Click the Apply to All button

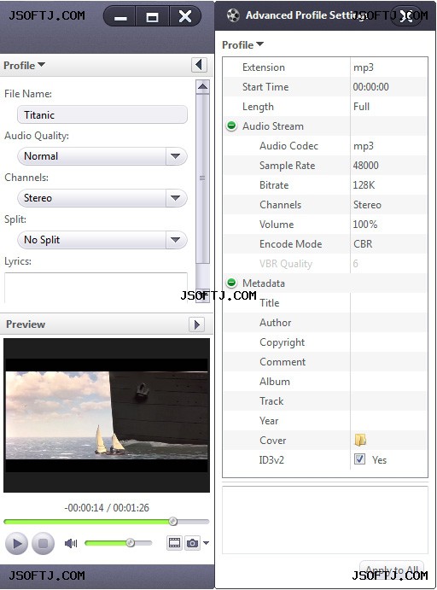click(392, 570)
